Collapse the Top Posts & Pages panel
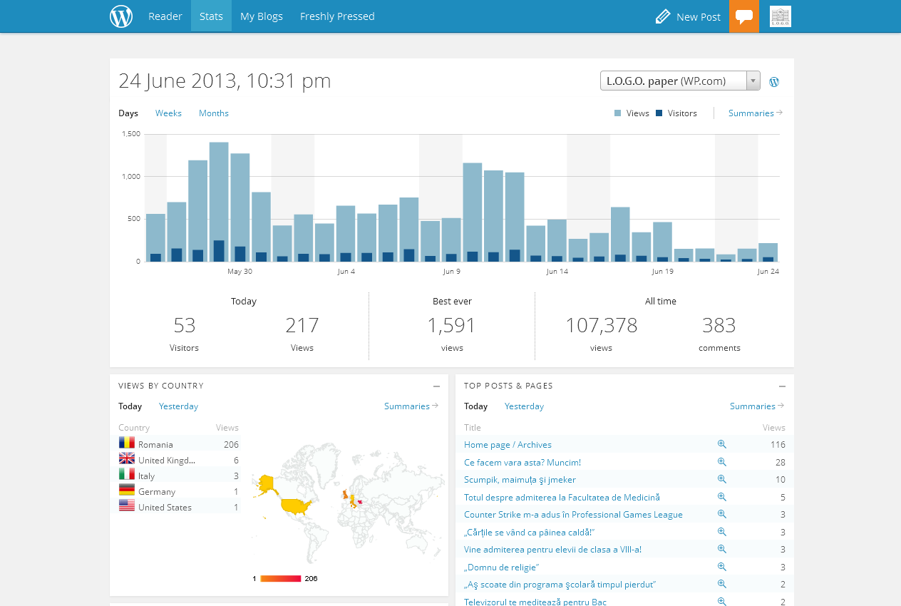This screenshot has height=606, width=901. [782, 386]
